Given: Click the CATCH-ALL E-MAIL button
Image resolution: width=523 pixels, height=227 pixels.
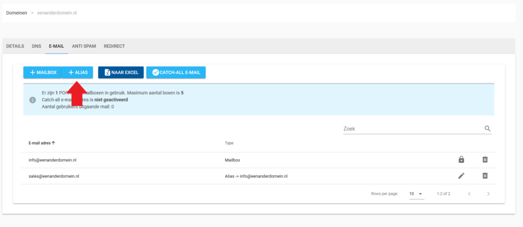Looking at the screenshot, I should (x=176, y=72).
